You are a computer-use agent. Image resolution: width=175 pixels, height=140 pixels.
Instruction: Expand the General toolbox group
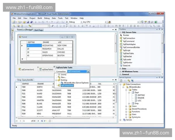pyautogui.click(x=120, y=74)
